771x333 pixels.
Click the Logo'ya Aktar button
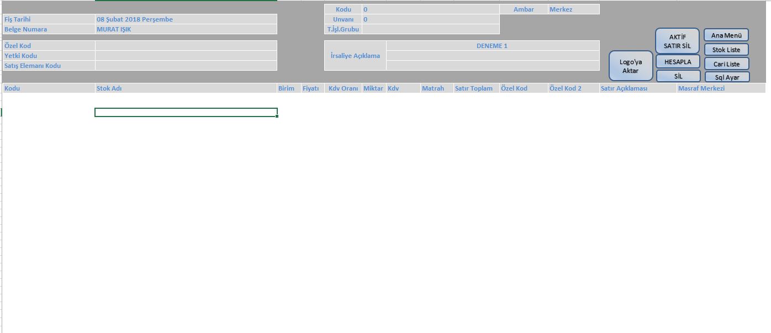[631, 66]
